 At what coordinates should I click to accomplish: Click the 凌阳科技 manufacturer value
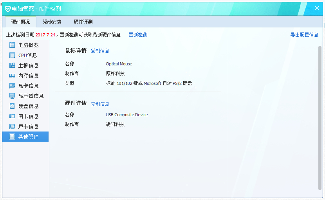[x=115, y=124]
